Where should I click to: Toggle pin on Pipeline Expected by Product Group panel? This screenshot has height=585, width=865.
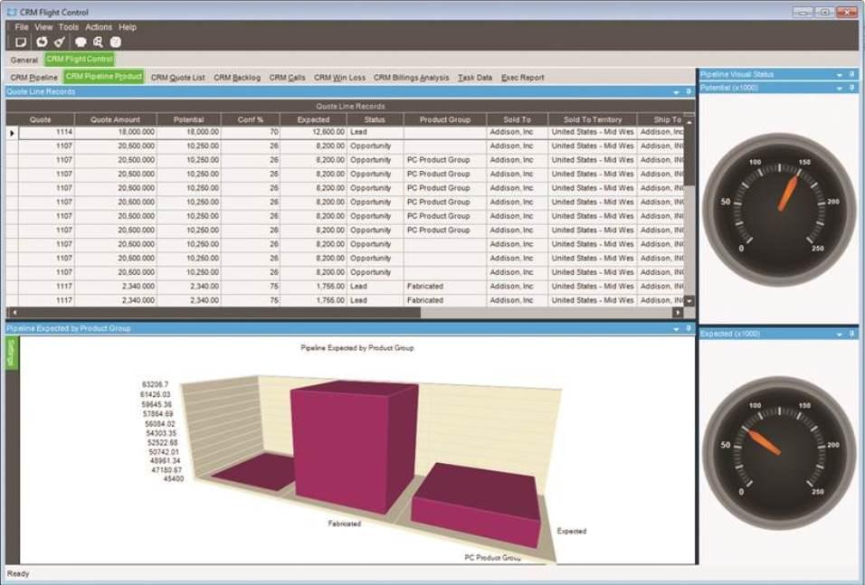pyautogui.click(x=688, y=328)
